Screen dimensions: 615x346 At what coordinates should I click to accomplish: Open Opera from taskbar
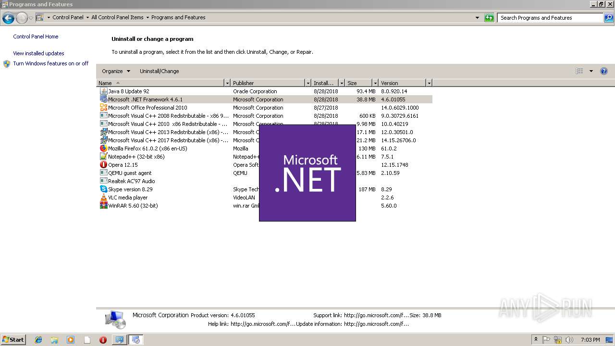click(103, 340)
